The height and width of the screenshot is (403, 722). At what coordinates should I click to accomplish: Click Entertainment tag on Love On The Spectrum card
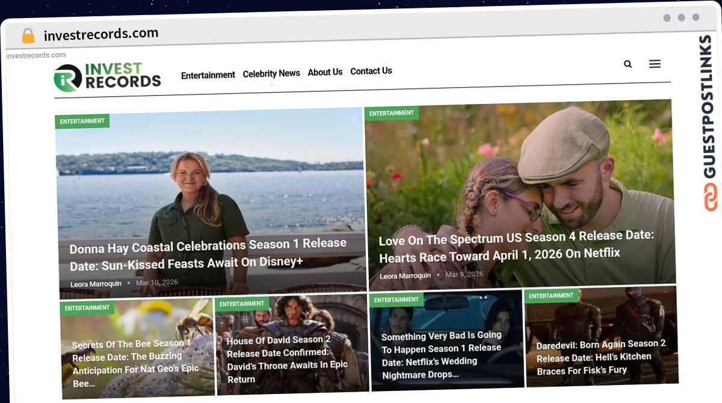392,113
